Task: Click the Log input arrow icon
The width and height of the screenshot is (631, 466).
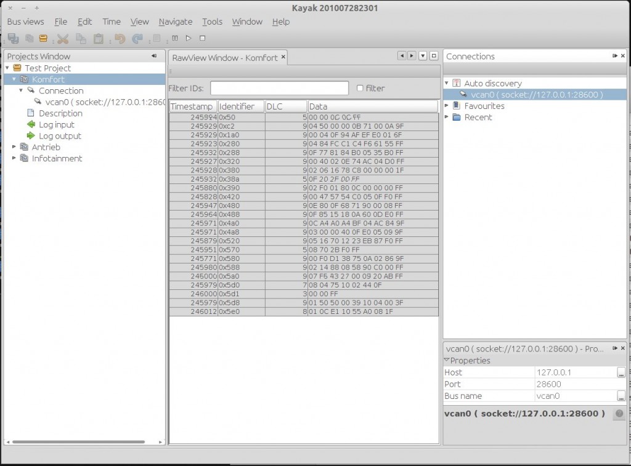Action: click(31, 125)
